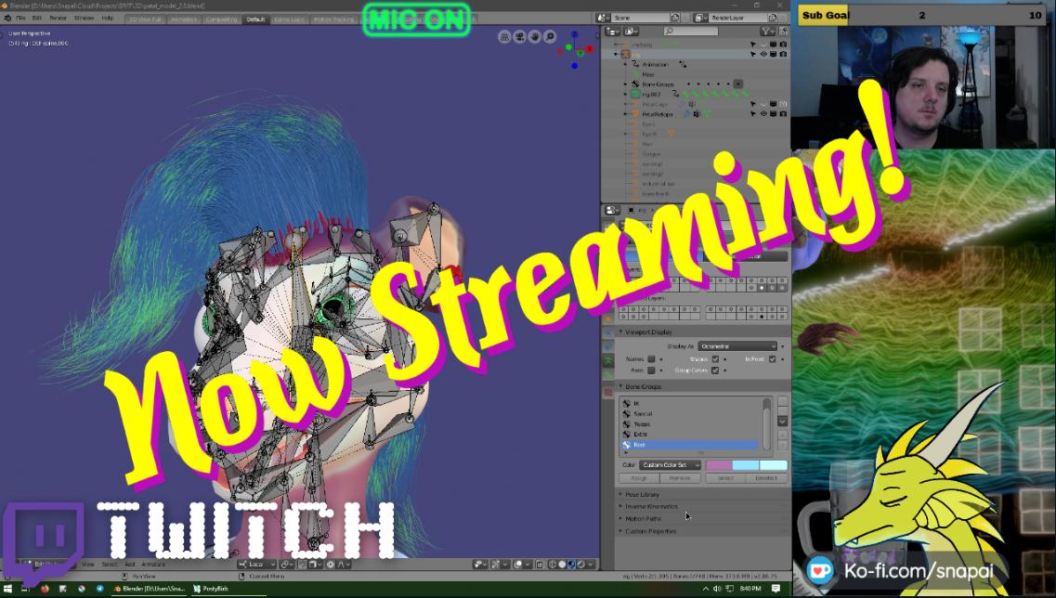Disable the Group Colors checkbox

coord(715,370)
